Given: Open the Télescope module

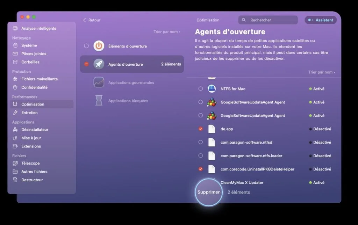Looking at the screenshot, I should 31,163.
